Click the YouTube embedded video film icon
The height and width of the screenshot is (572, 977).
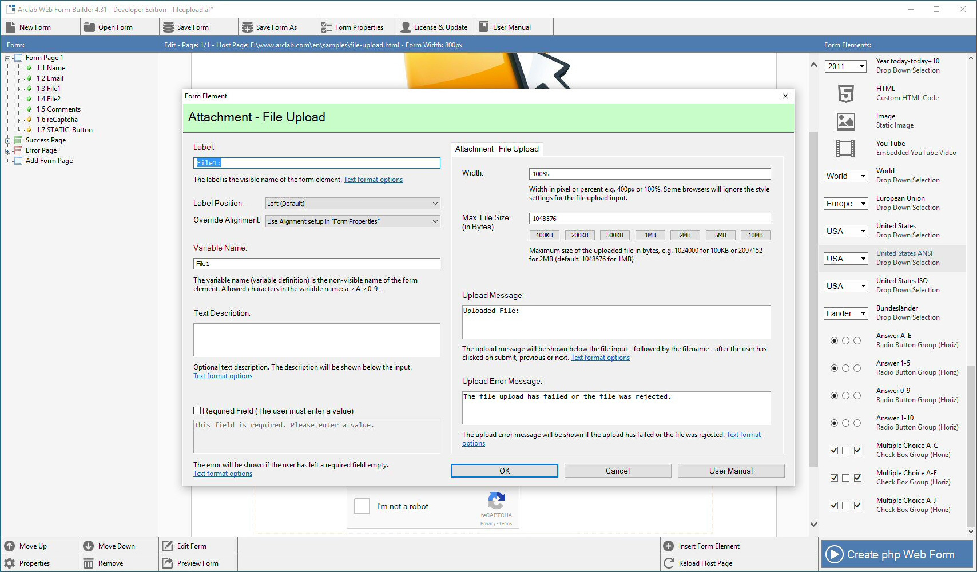click(845, 148)
